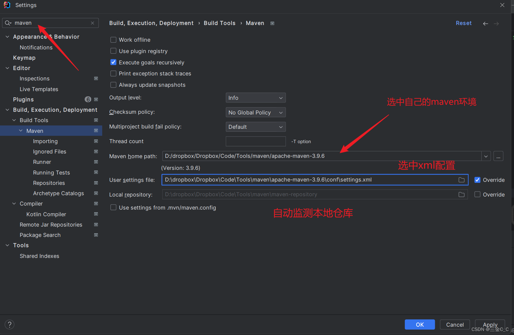514x335 pixels.
Task: Open Multiproject build fail policy dropdown
Action: [256, 127]
